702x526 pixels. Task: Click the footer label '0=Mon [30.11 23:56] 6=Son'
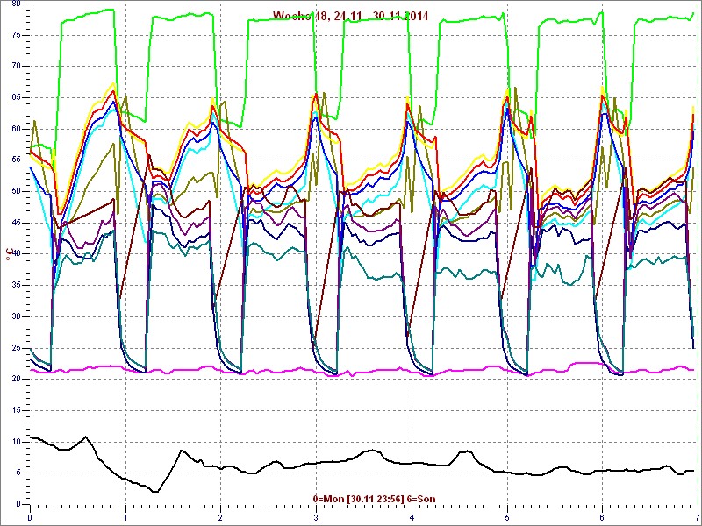(x=373, y=499)
